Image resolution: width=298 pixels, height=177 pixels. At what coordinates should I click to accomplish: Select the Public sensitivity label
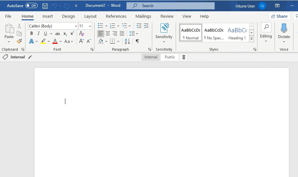tap(170, 57)
